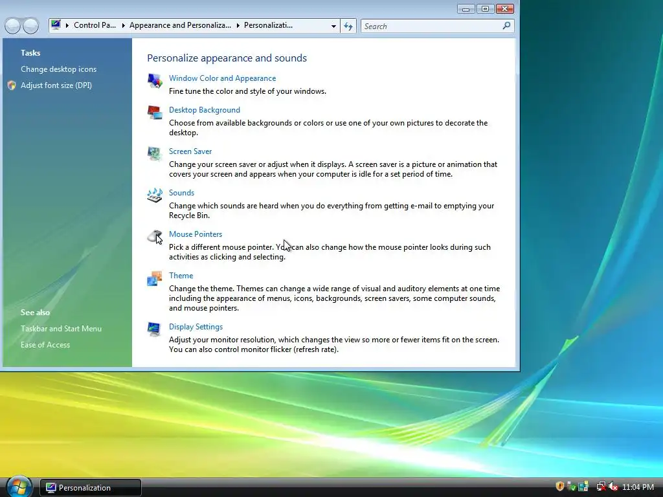
Task: Click the Refresh button beside address bar
Action: coord(348,26)
